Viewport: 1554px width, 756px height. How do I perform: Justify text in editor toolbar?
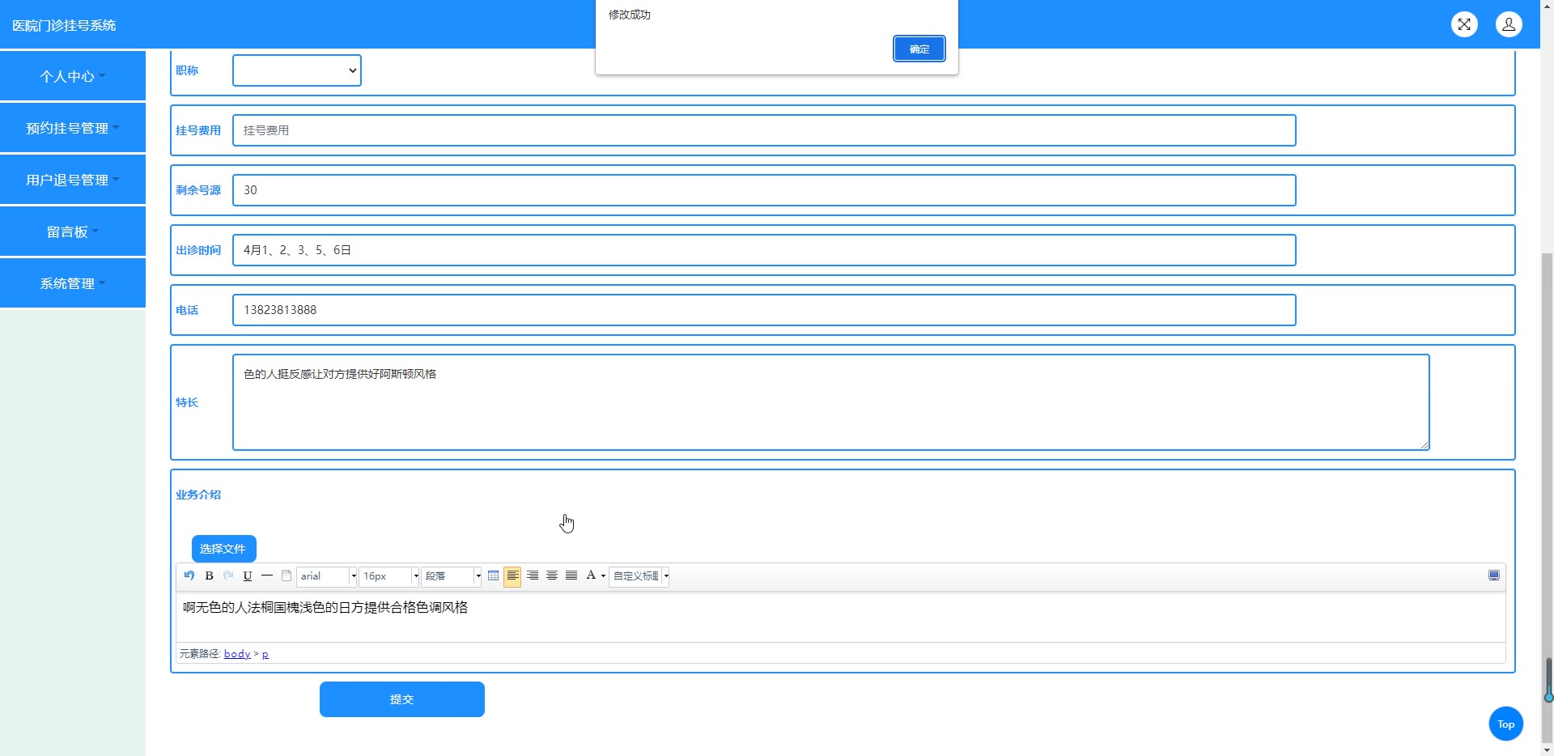pyautogui.click(x=571, y=575)
